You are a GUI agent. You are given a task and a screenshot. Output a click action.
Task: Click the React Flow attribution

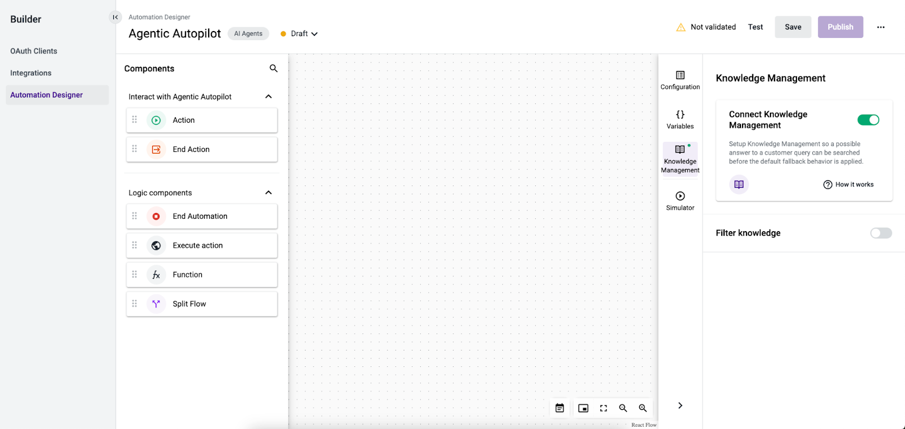(644, 425)
